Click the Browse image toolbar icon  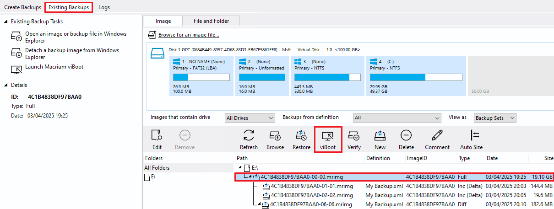275,135
